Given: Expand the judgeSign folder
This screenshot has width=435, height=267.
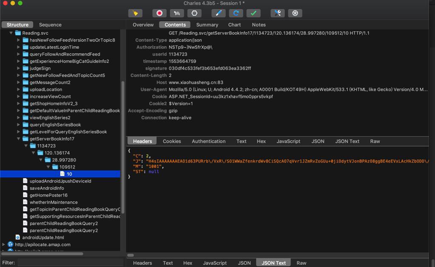Looking at the screenshot, I should (19, 68).
